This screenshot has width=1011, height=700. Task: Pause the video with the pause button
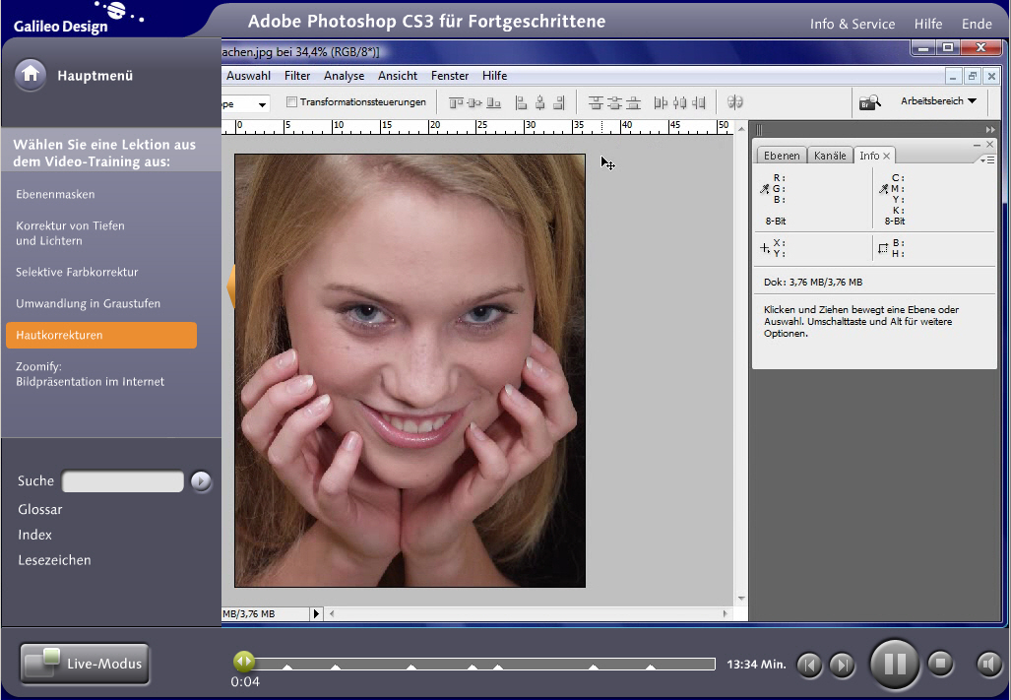coord(894,664)
